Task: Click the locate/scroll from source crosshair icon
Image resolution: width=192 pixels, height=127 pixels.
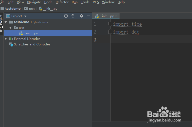Action: (66, 16)
